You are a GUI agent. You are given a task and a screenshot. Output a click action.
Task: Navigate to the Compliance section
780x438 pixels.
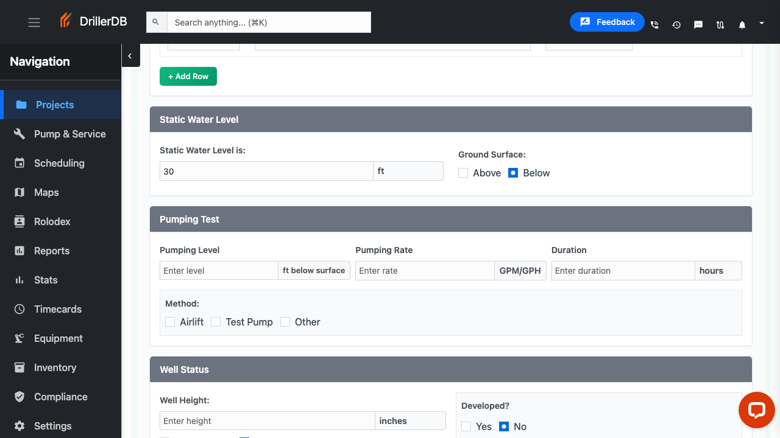(x=60, y=397)
